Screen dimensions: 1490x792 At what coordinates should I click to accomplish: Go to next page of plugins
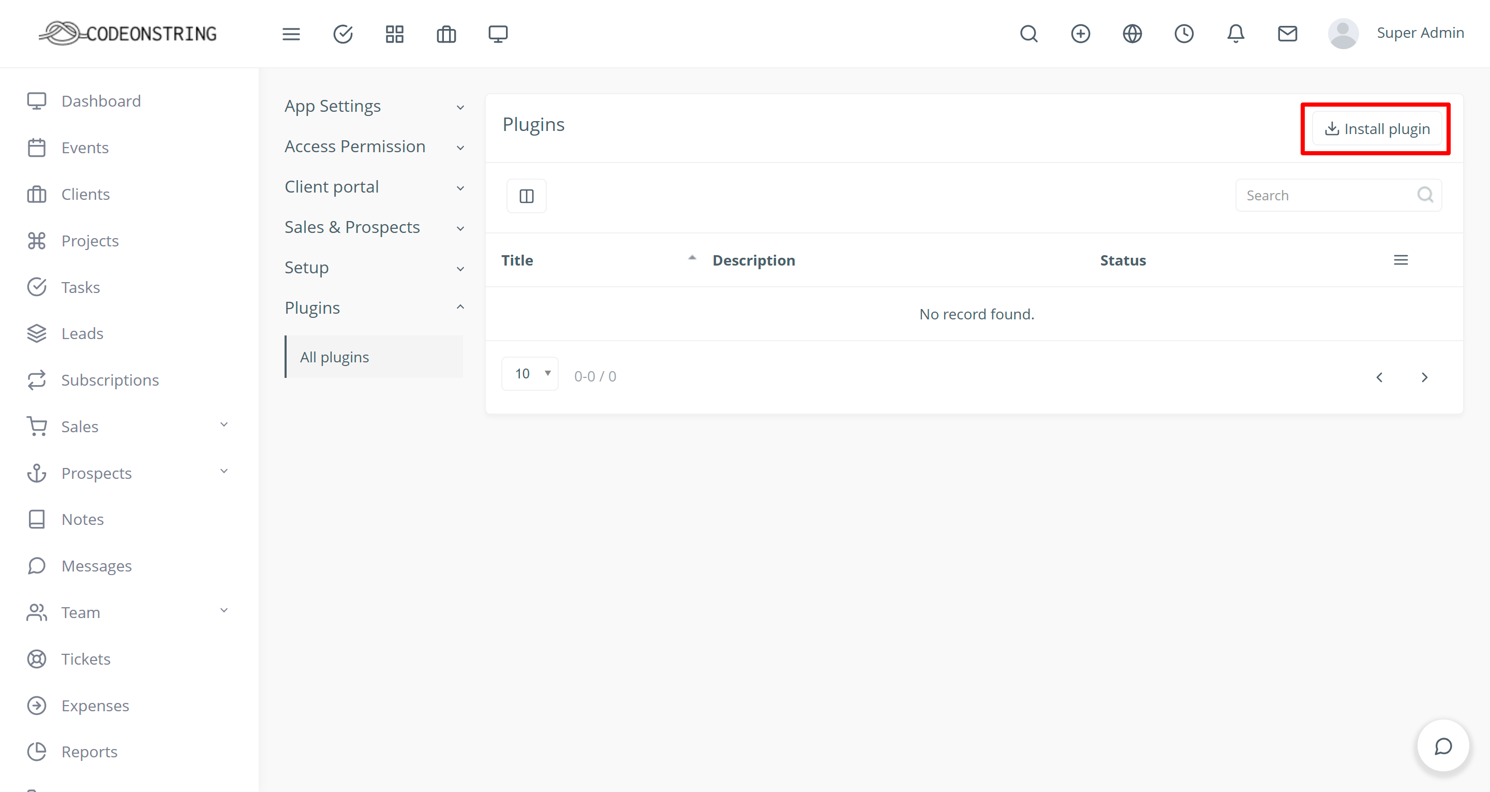[x=1425, y=377]
